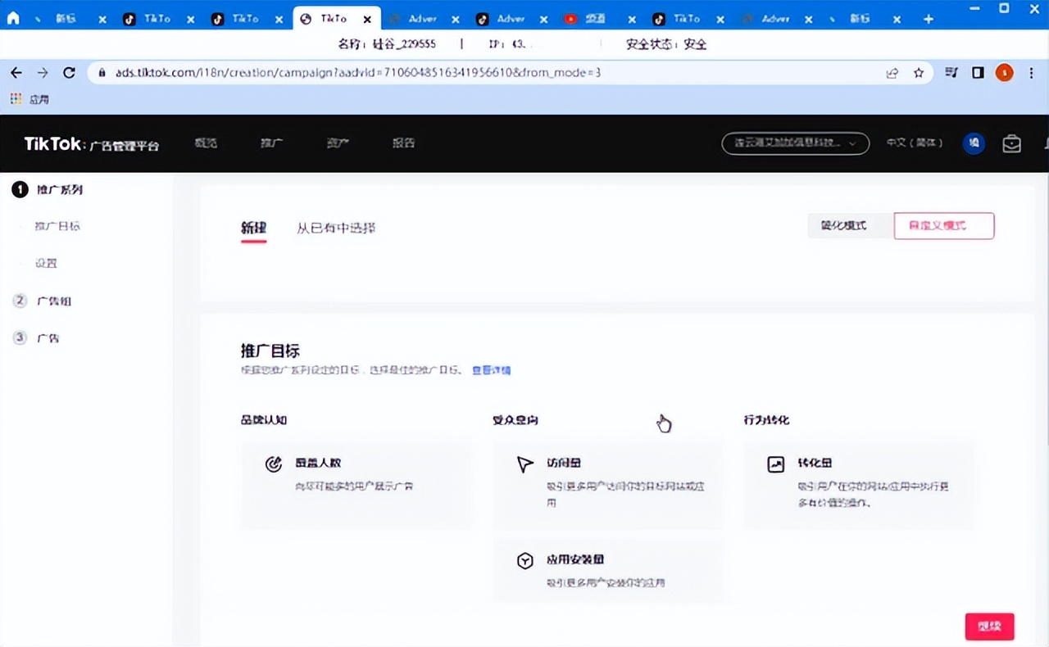Open the 查看详情 details link

coord(491,370)
